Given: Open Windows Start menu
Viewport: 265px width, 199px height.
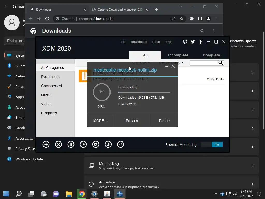Looking at the screenshot, I should pyautogui.click(x=6, y=194).
